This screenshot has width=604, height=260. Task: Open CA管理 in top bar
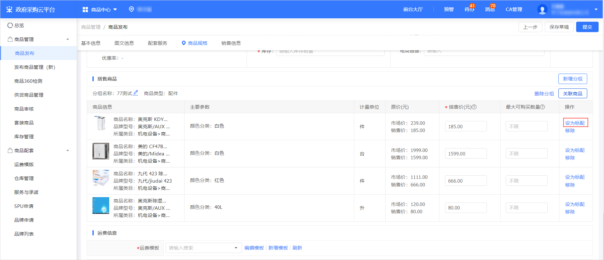514,9
